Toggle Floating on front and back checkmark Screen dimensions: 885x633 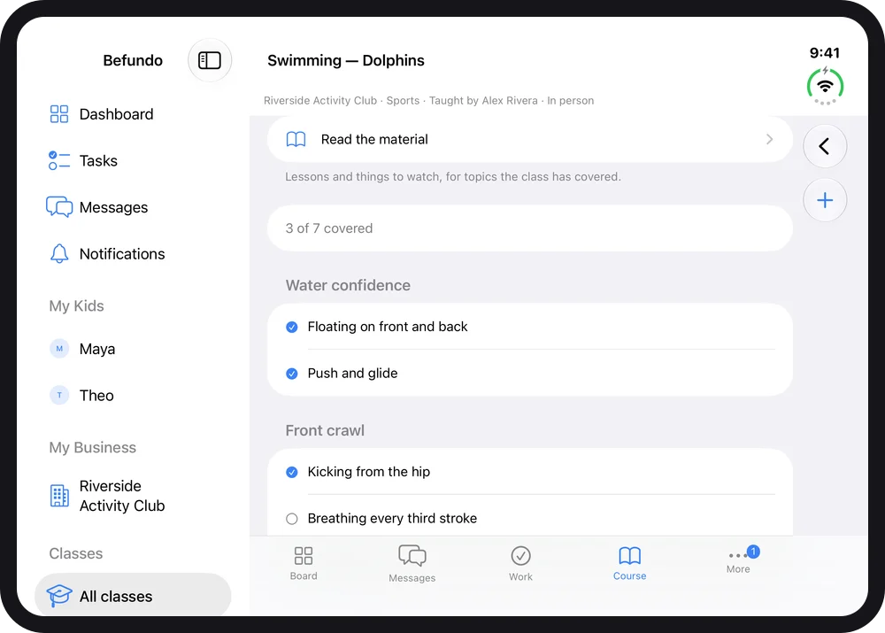292,327
